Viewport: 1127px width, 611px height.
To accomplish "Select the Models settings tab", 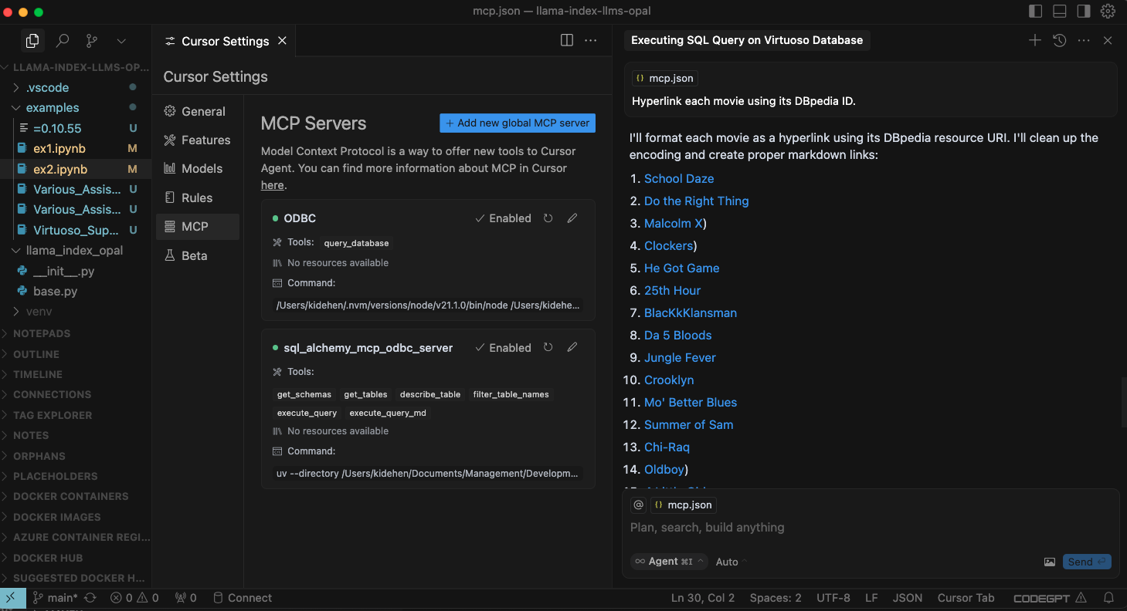I will tap(202, 169).
